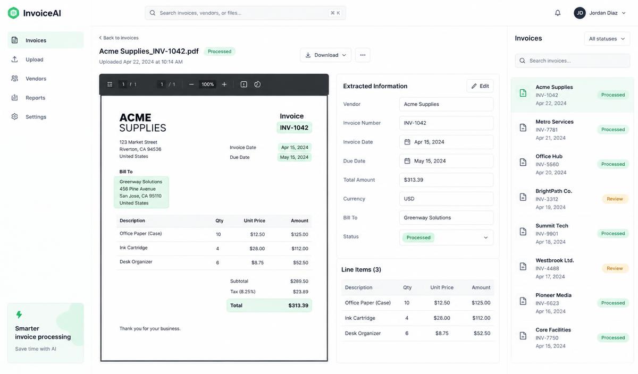Toggle the PDF viewer sidebar list icon
This screenshot has height=374, width=638.
110,84
